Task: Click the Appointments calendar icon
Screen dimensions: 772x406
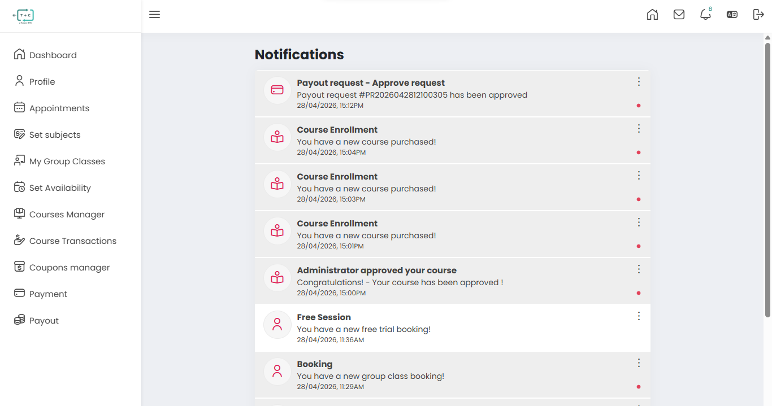Action: point(19,107)
